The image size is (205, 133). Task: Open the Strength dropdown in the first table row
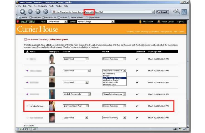tap(75, 59)
